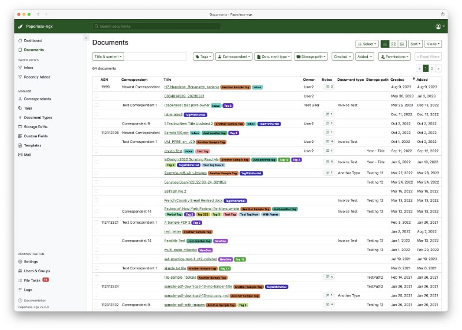462x330 pixels.
Task: Select checkbox for ASN 1999 document row
Action: (x=96, y=87)
